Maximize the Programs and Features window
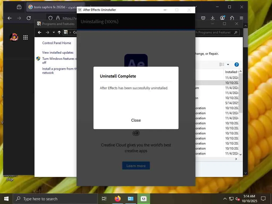The width and height of the screenshot is (272, 204). [x=224, y=24]
